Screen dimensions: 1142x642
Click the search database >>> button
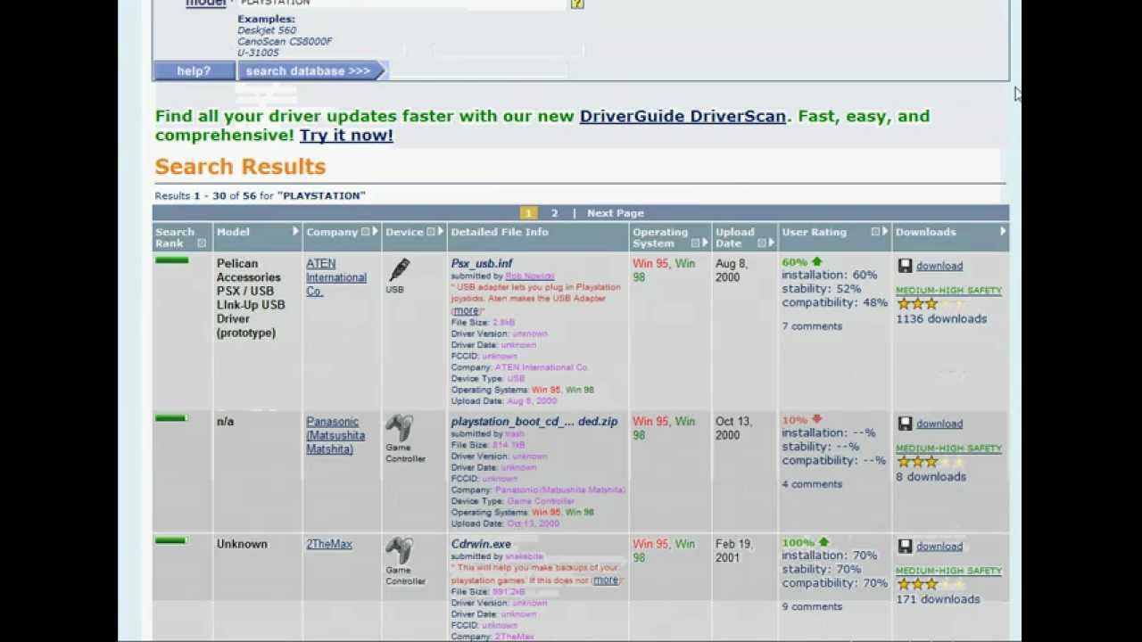311,71
